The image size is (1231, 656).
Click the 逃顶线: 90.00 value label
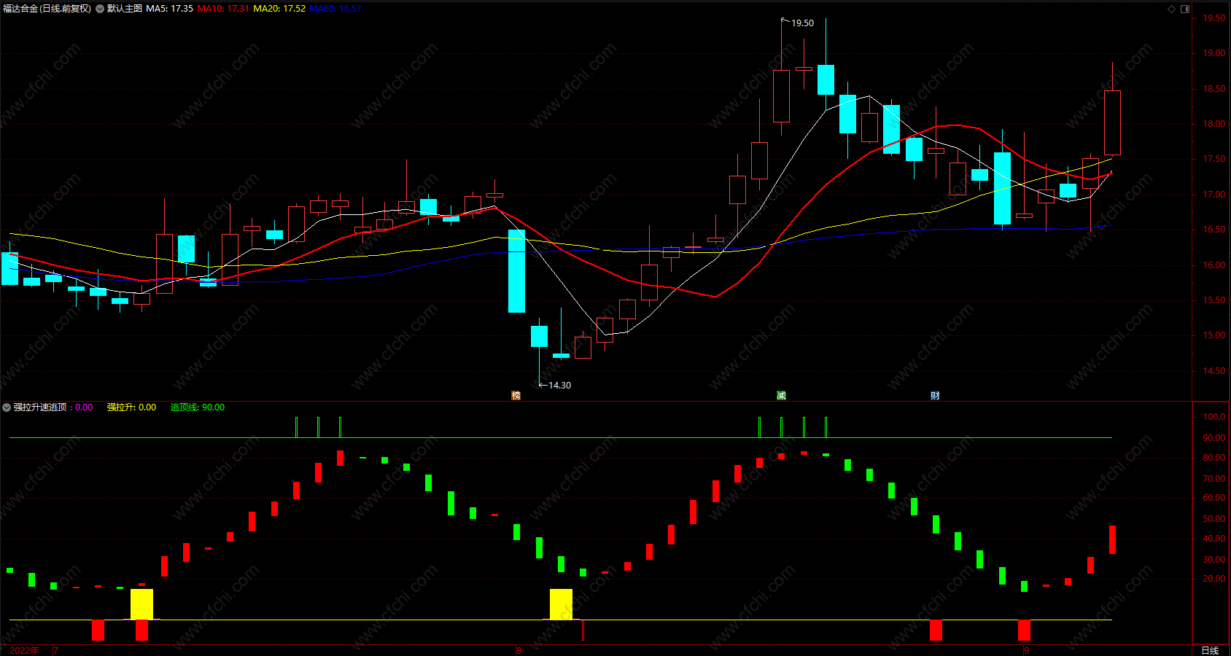point(198,407)
